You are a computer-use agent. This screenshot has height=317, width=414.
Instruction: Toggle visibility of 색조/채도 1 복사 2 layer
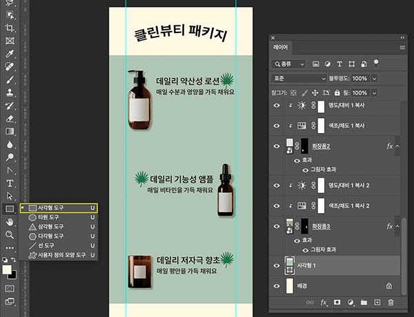click(277, 206)
